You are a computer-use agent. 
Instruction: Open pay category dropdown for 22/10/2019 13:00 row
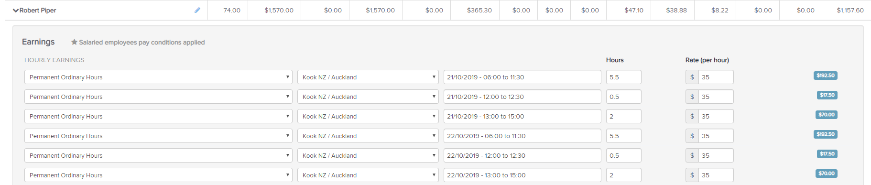[158, 175]
